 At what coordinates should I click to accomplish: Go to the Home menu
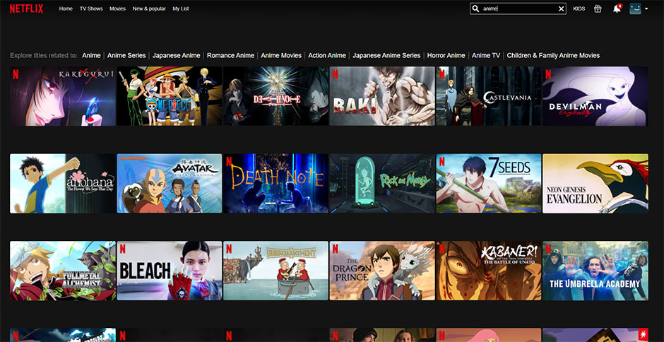[x=66, y=8]
